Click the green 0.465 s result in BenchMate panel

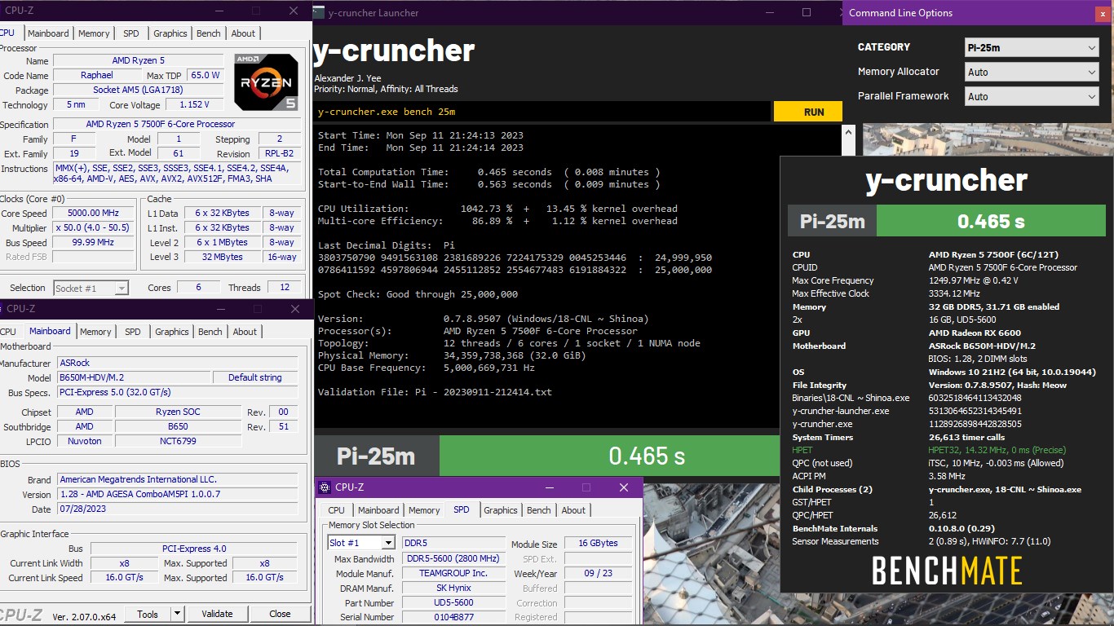click(x=991, y=221)
